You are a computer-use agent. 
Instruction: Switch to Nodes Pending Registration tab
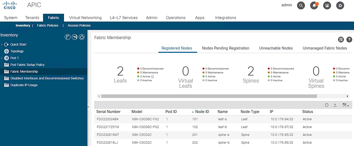225,48
